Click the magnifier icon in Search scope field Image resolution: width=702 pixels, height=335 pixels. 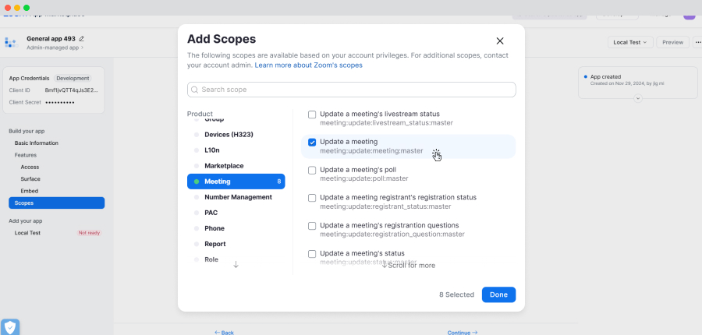tap(195, 90)
